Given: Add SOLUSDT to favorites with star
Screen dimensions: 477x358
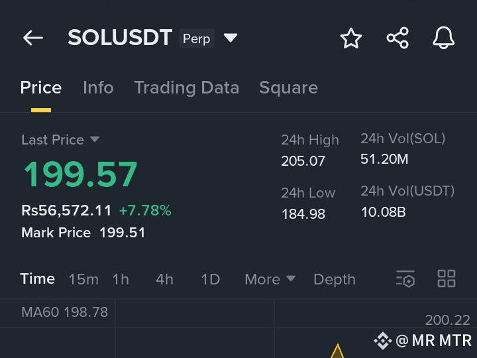Looking at the screenshot, I should point(351,38).
